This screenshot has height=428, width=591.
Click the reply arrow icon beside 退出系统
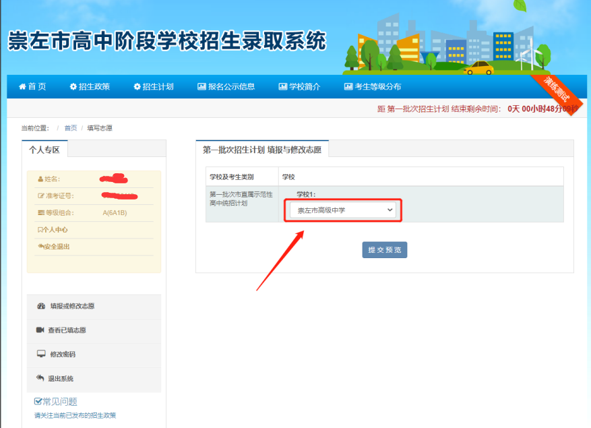click(40, 378)
